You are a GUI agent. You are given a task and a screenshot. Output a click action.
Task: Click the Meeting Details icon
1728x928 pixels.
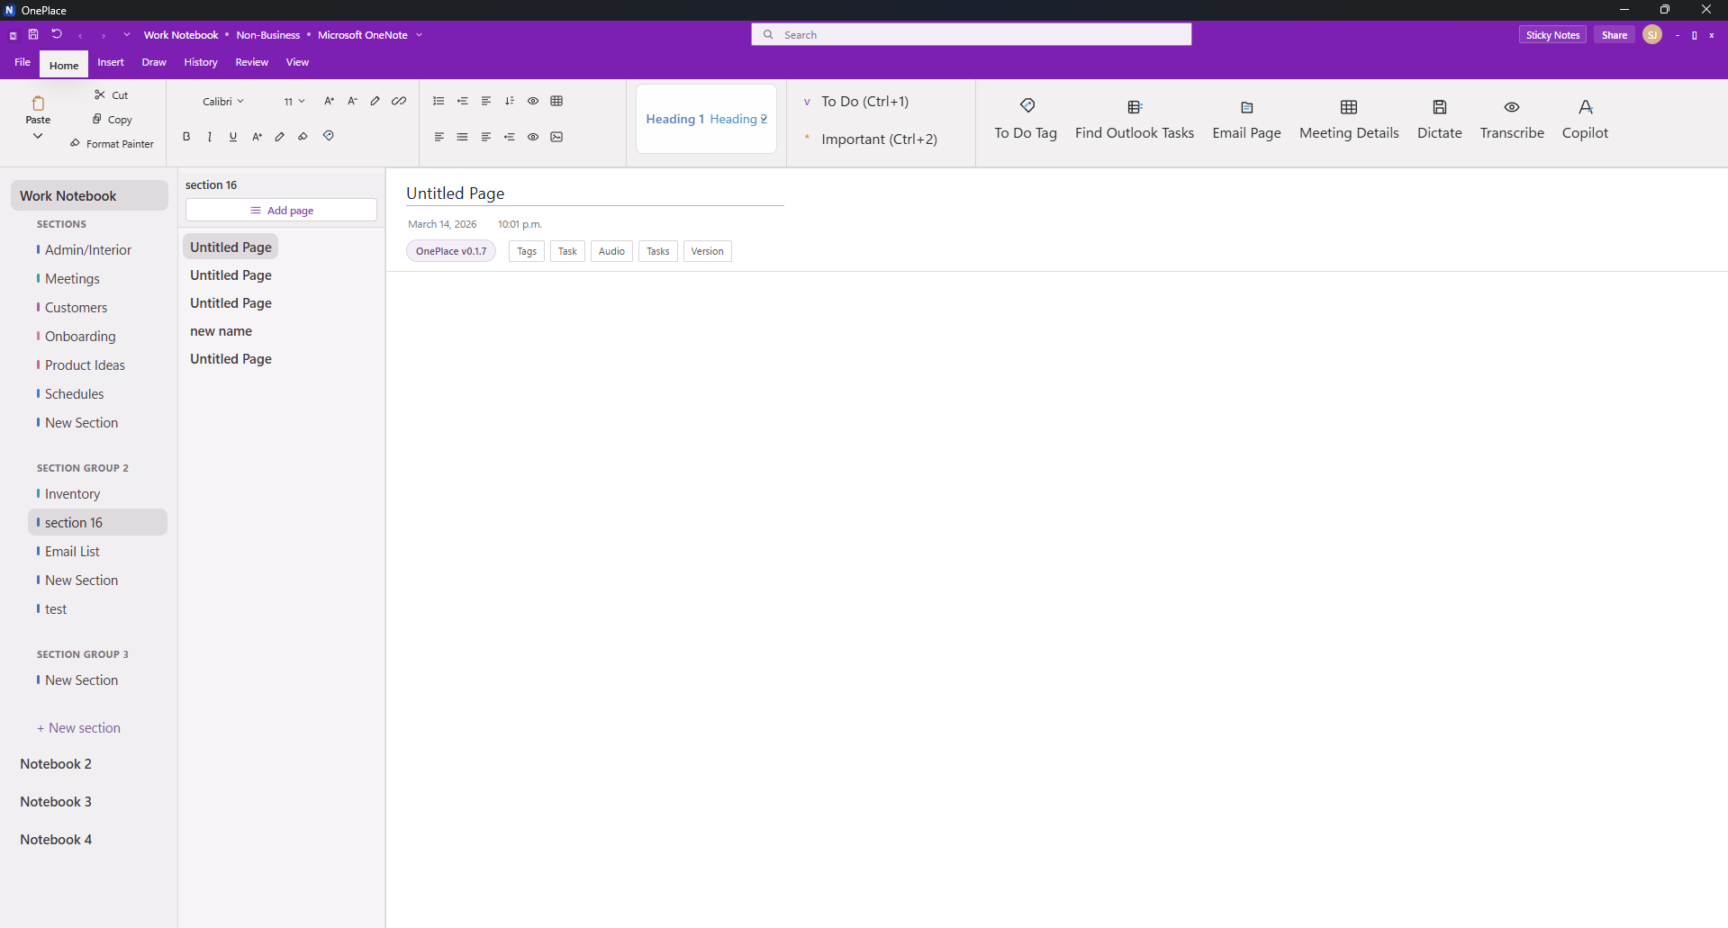click(1348, 107)
